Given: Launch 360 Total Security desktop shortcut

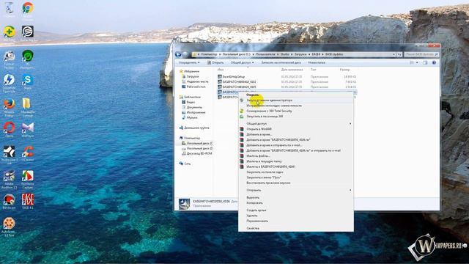Looking at the screenshot, I should coord(10,32).
